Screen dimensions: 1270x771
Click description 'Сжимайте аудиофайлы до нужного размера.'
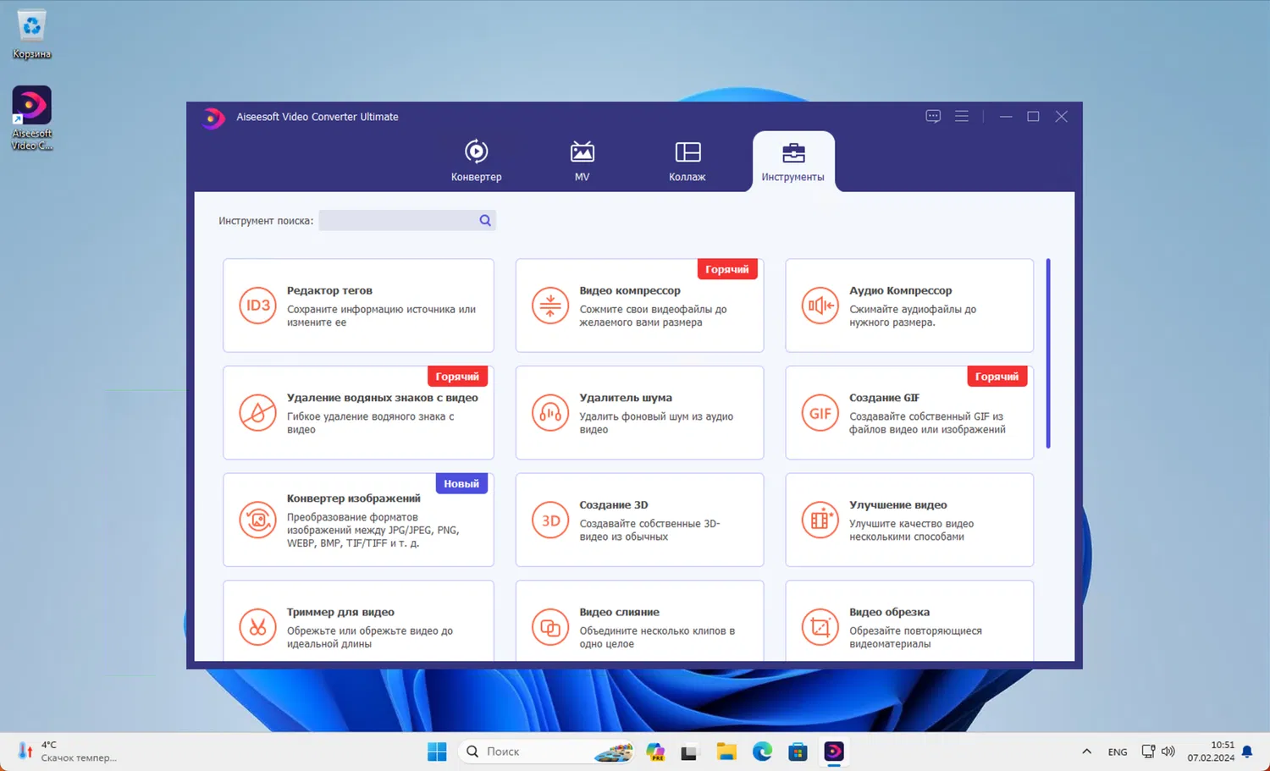point(913,316)
